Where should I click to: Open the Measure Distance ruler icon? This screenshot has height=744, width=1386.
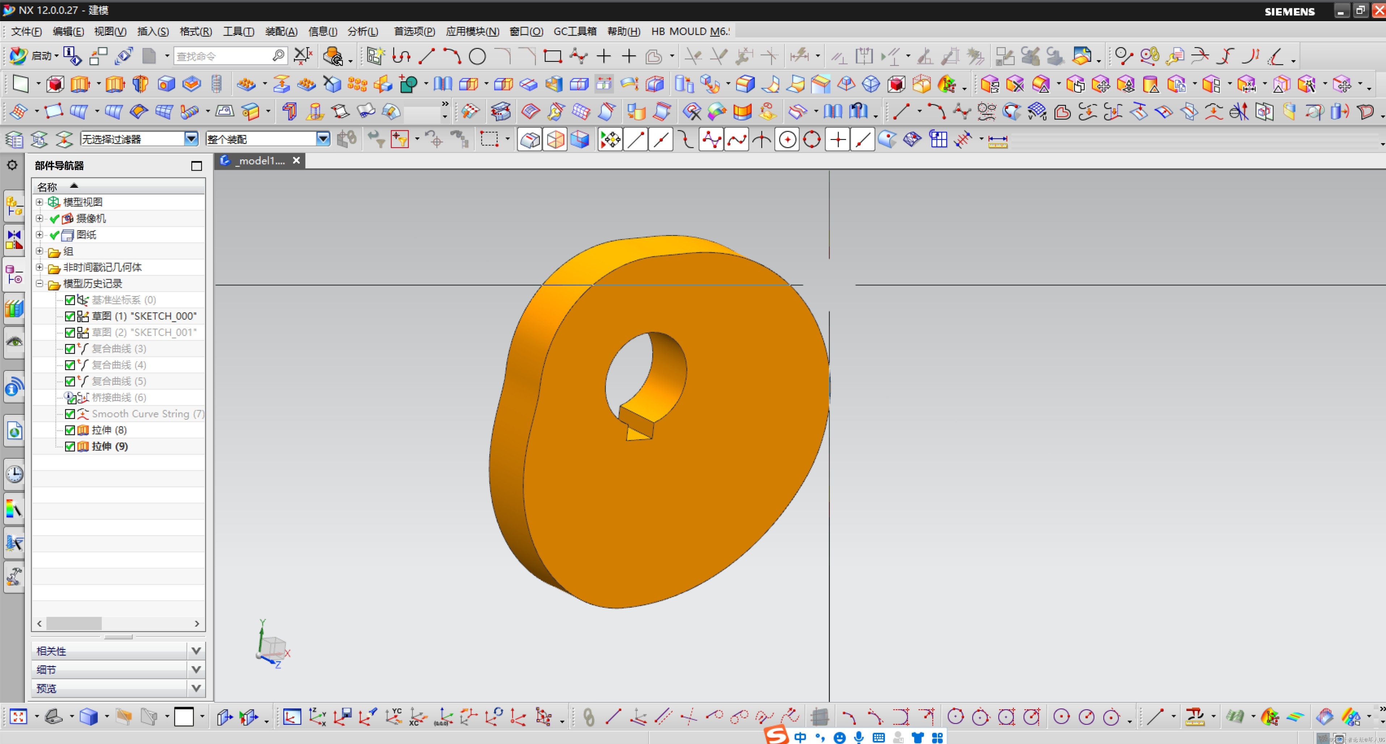[x=998, y=141]
